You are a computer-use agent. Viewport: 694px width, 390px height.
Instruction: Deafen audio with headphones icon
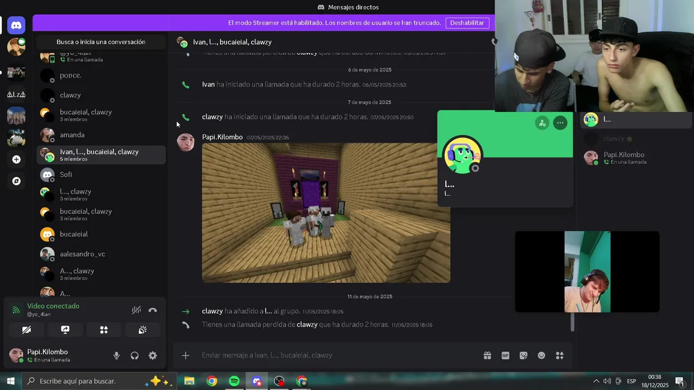click(x=134, y=355)
